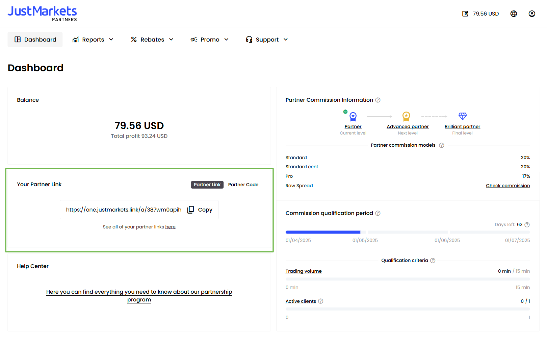Click the Total profit 93.24 USD text
Screen dimensions: 547x342
(x=139, y=136)
